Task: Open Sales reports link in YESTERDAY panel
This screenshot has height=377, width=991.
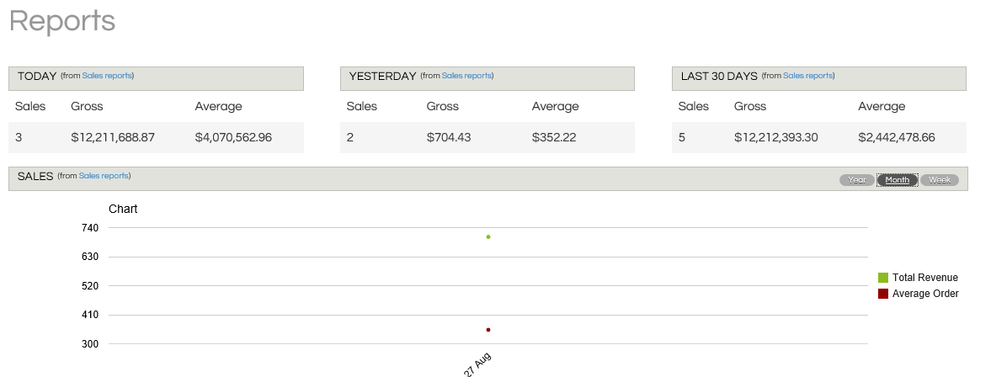Action: click(466, 76)
